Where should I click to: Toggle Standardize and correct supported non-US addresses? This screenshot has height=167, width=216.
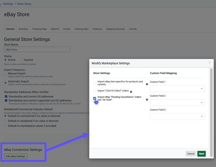[6, 101]
